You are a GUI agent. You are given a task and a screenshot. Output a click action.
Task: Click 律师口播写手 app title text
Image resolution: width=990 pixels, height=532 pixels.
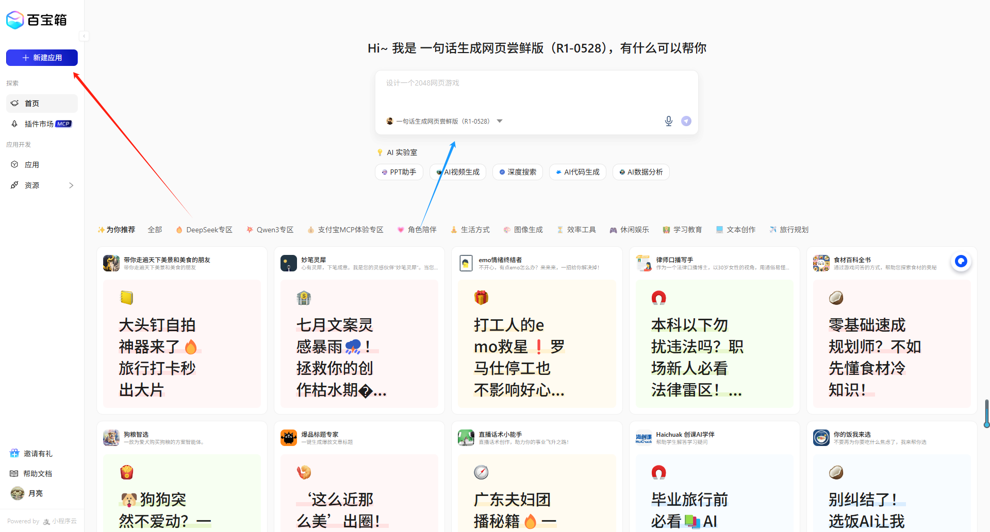click(x=674, y=260)
